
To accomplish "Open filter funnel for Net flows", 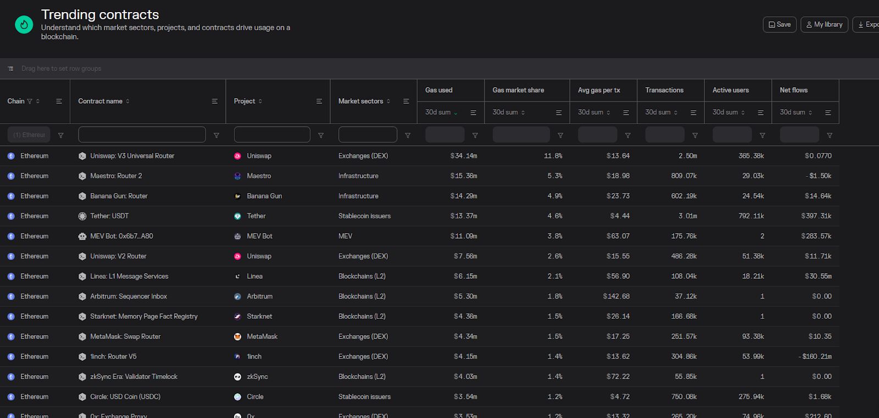I will click(830, 135).
